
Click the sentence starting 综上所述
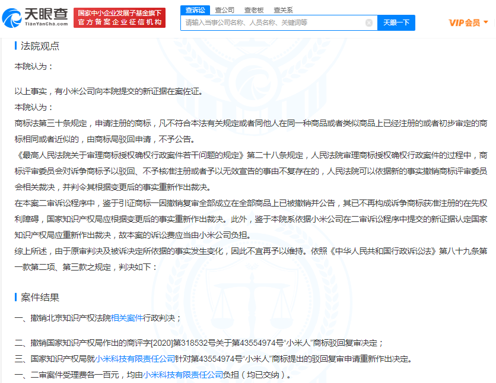(x=251, y=259)
